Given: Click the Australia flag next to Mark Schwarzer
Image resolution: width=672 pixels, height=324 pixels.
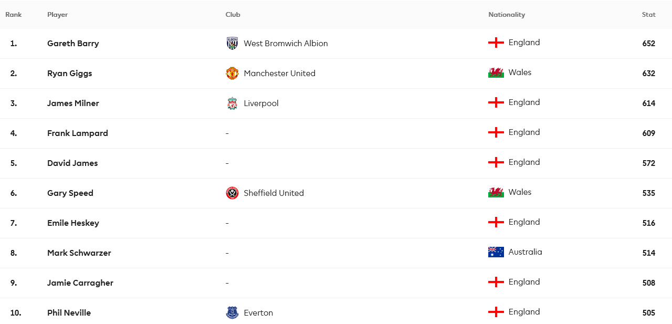Looking at the screenshot, I should point(496,252).
